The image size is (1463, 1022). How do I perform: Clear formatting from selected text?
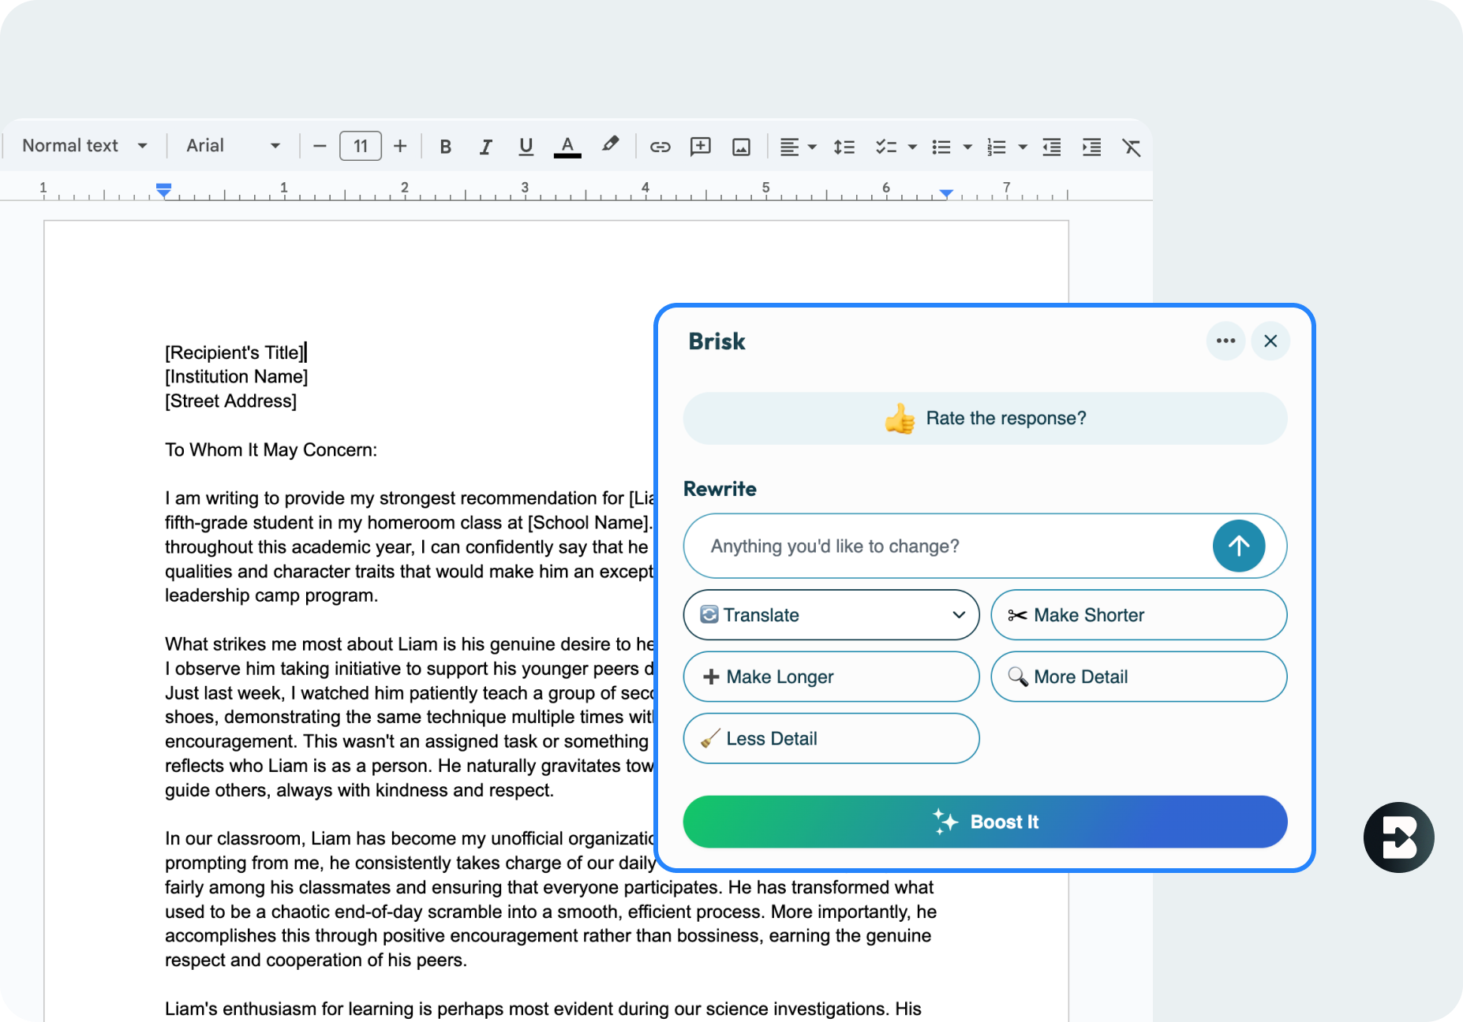tap(1132, 147)
